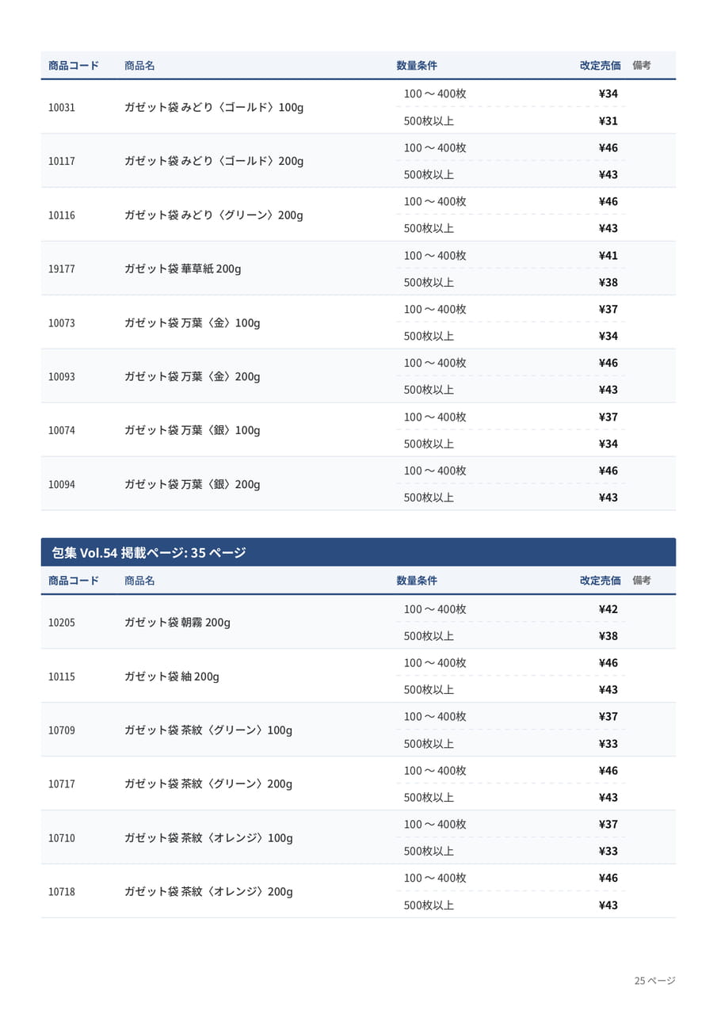
Task: Select ガゼット袋 紬 200g product name
Action: pos(171,677)
